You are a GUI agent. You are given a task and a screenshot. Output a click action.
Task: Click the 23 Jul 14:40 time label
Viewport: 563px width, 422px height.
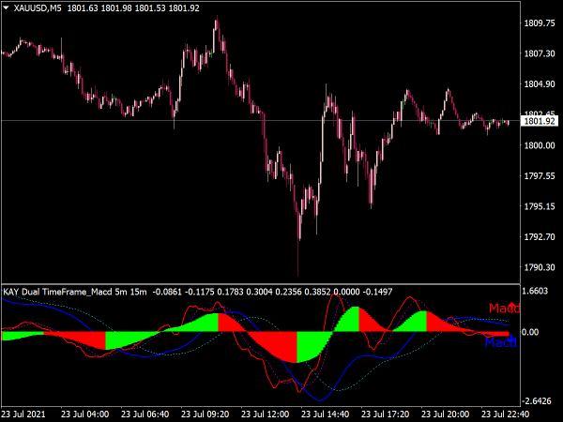coord(325,414)
